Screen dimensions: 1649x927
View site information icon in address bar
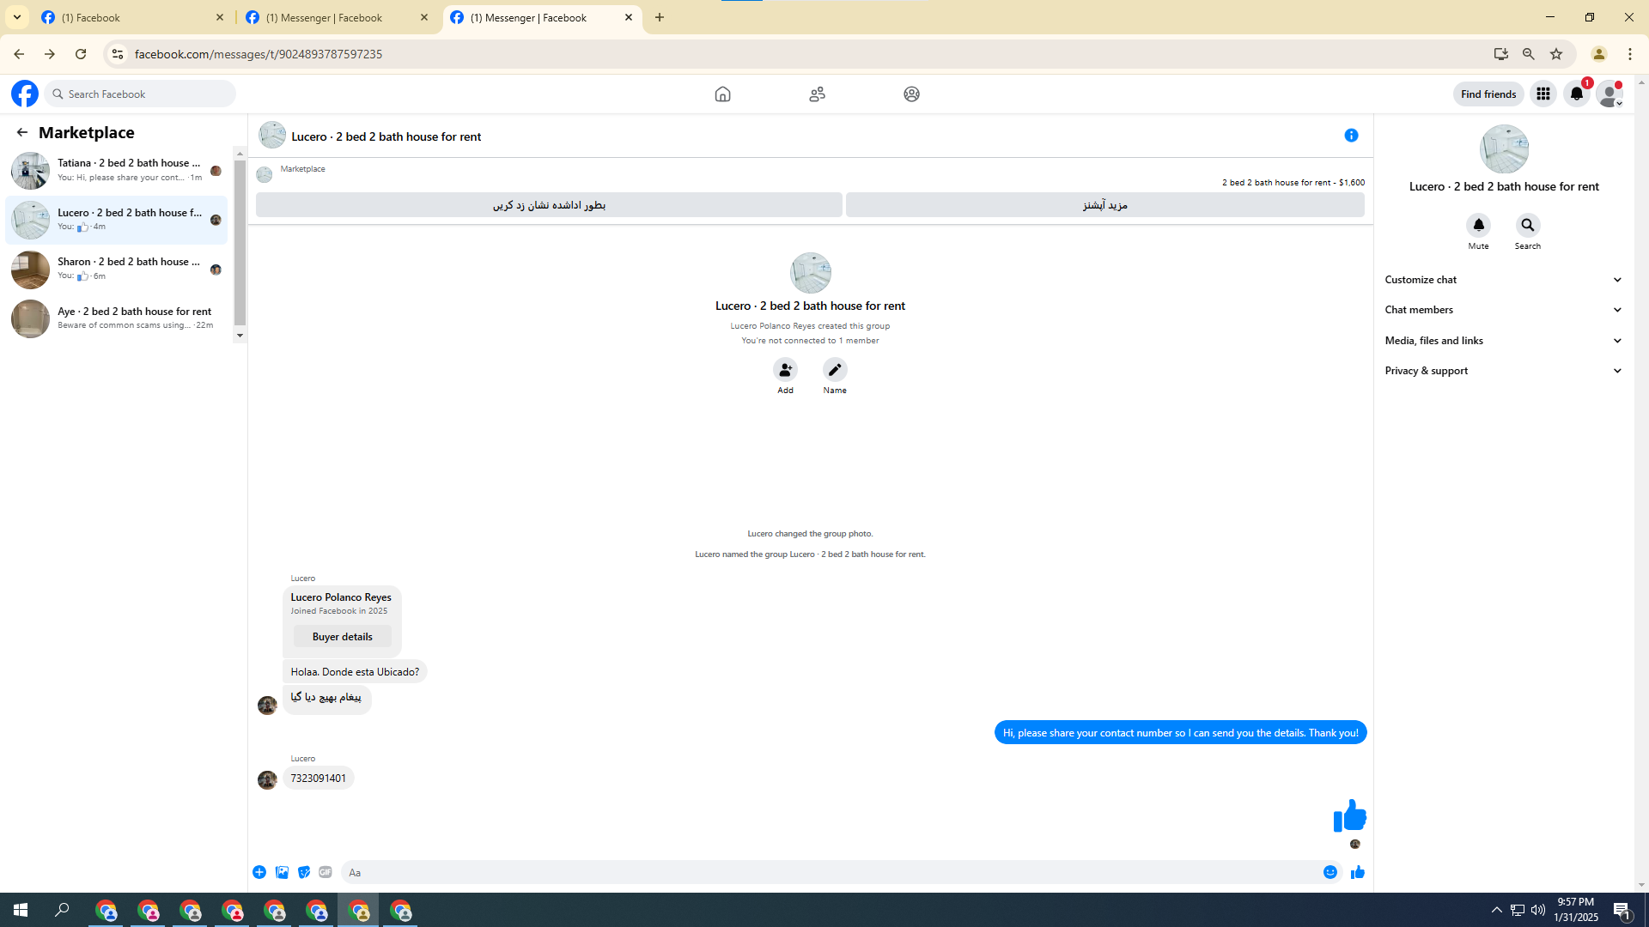[118, 54]
